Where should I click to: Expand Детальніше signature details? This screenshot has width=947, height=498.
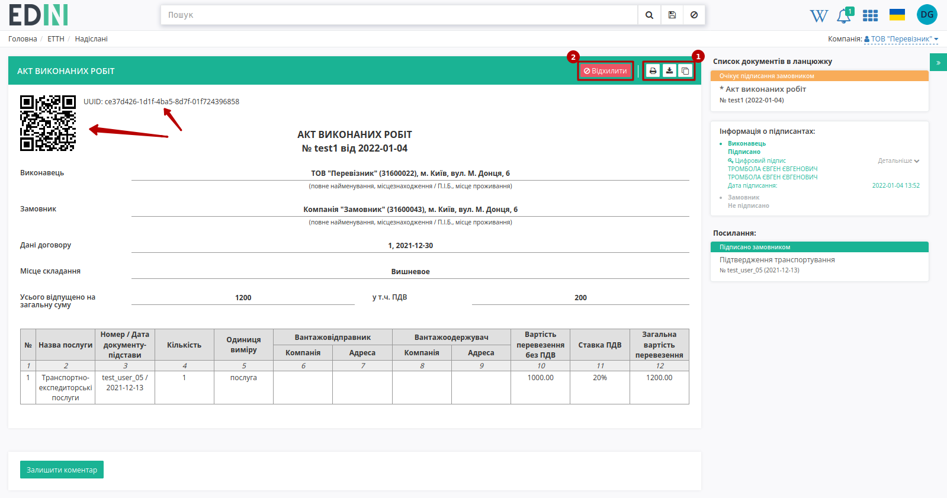(x=898, y=161)
